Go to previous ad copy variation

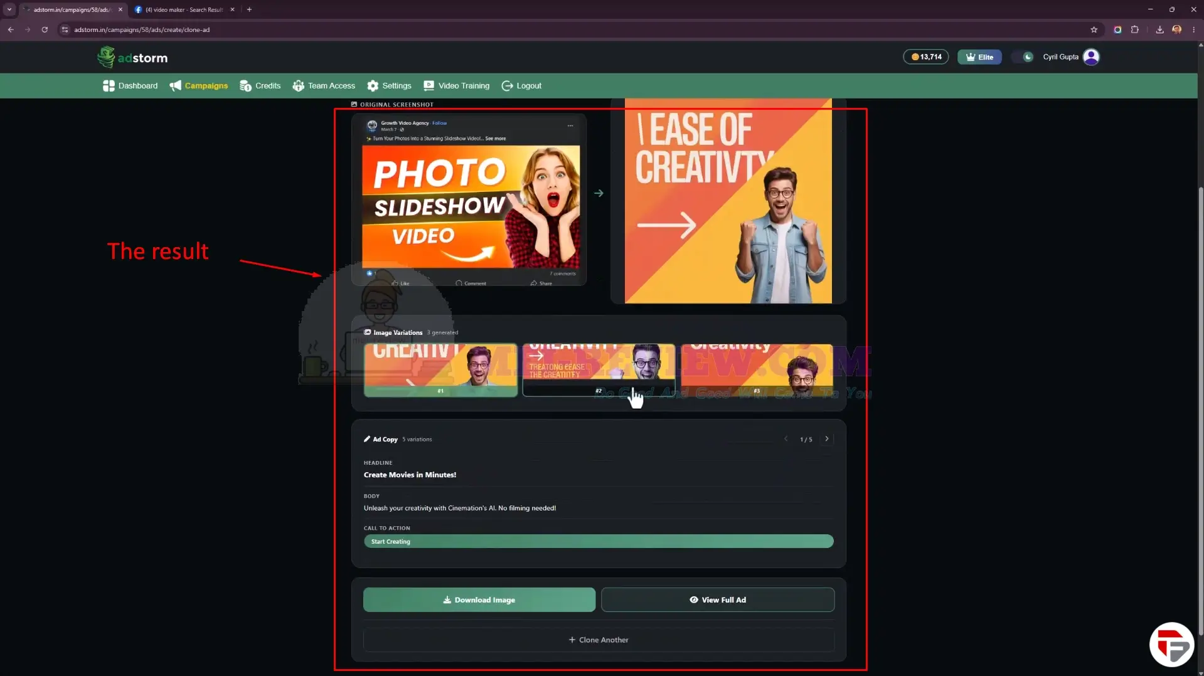coord(786,439)
